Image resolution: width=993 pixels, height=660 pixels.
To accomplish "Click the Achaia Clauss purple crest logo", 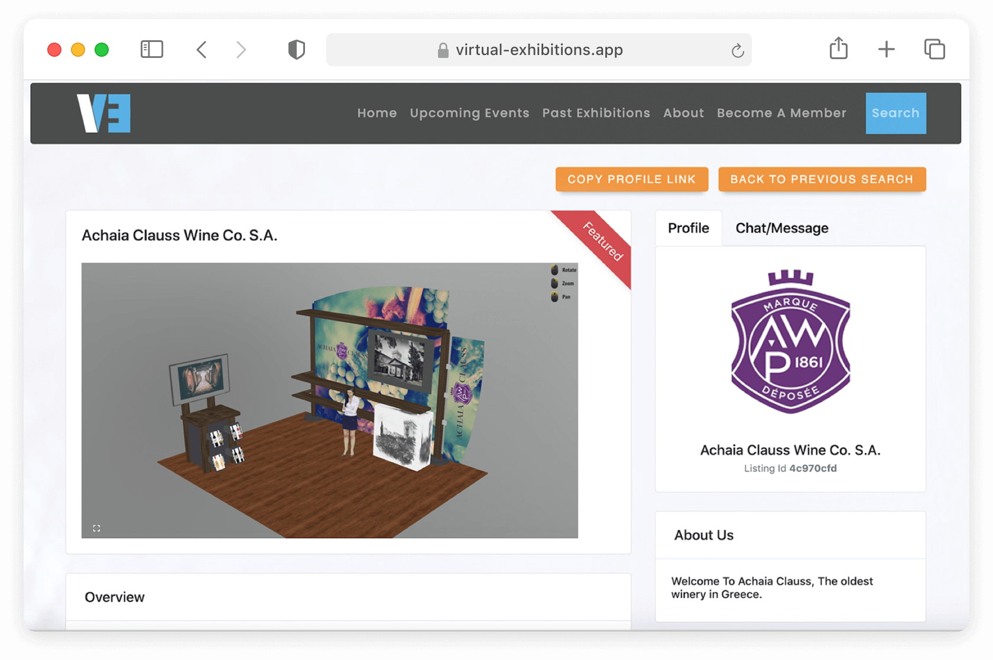I will coord(790,341).
